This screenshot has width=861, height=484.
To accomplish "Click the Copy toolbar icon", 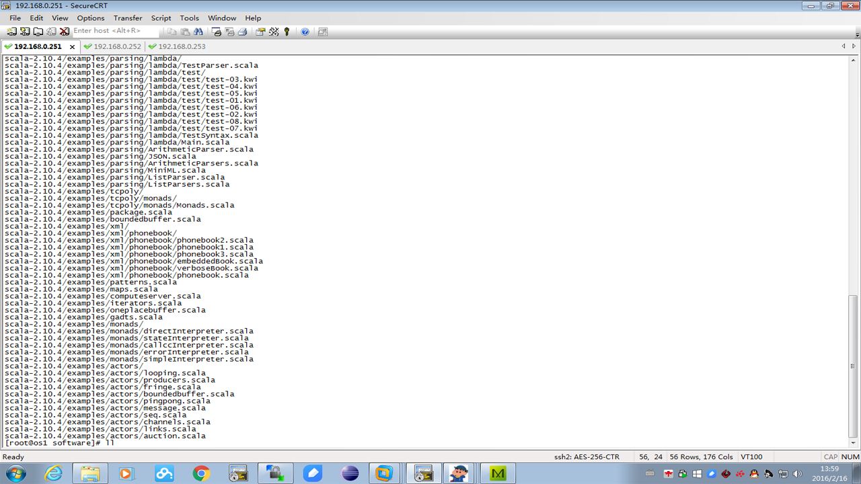I will click(172, 32).
